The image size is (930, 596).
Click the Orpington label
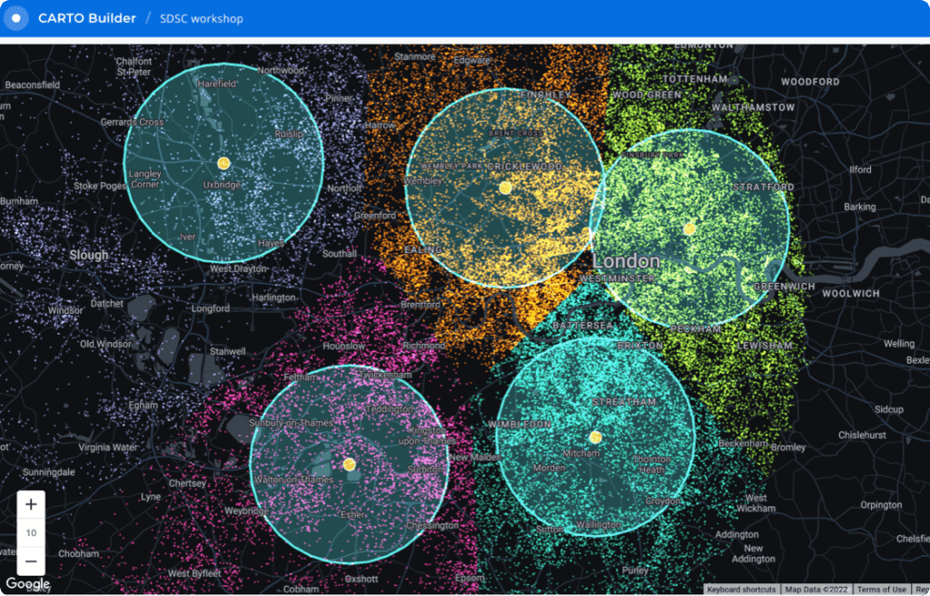click(x=881, y=504)
